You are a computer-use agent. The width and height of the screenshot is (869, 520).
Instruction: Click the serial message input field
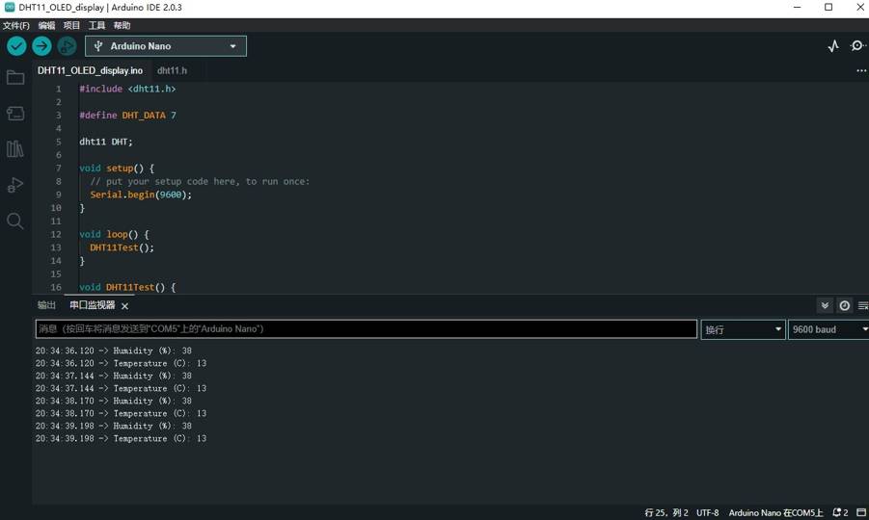(x=366, y=329)
